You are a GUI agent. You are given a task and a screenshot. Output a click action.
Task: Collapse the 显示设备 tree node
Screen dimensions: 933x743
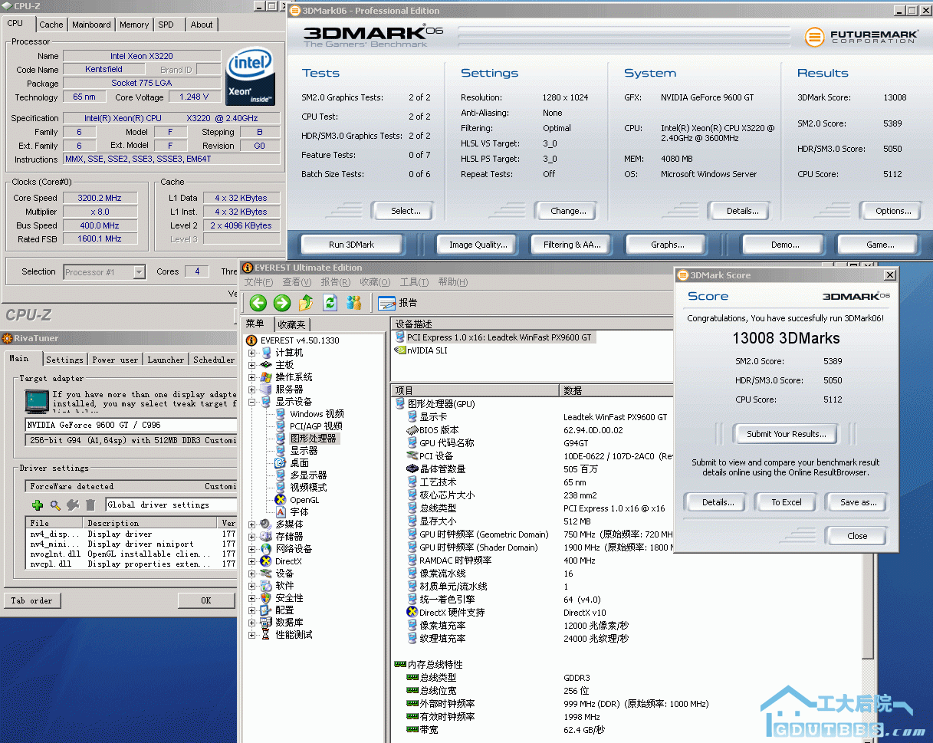(252, 402)
